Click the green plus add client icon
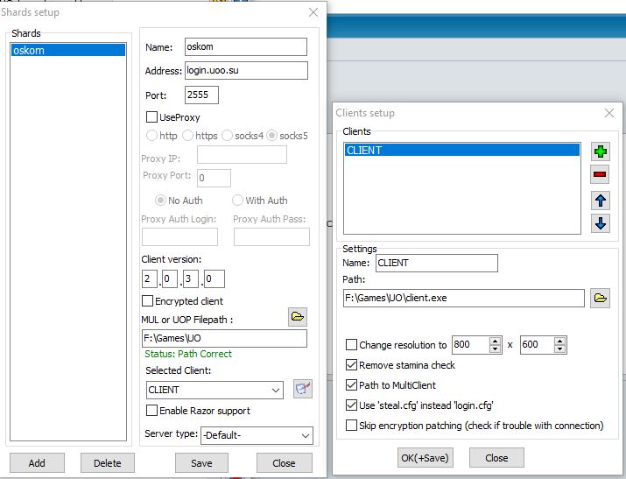626x479 pixels. [600, 151]
